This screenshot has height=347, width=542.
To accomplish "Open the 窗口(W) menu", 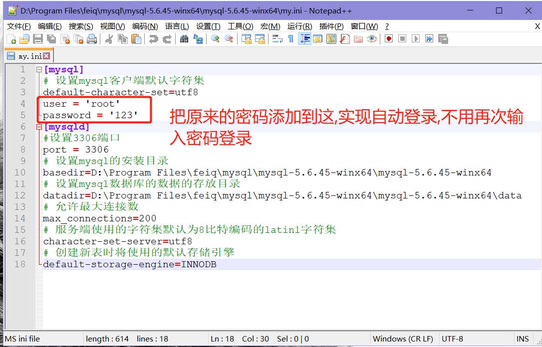I will (x=364, y=26).
